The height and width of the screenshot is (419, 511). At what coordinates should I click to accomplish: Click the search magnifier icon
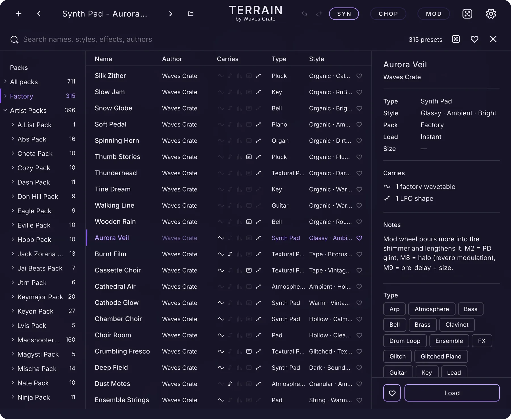14,39
